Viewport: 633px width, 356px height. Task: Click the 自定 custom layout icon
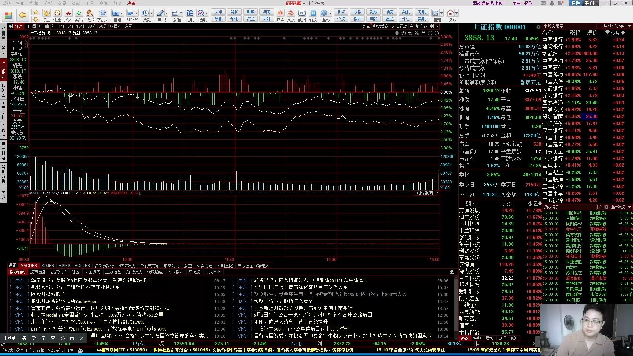pos(436,13)
